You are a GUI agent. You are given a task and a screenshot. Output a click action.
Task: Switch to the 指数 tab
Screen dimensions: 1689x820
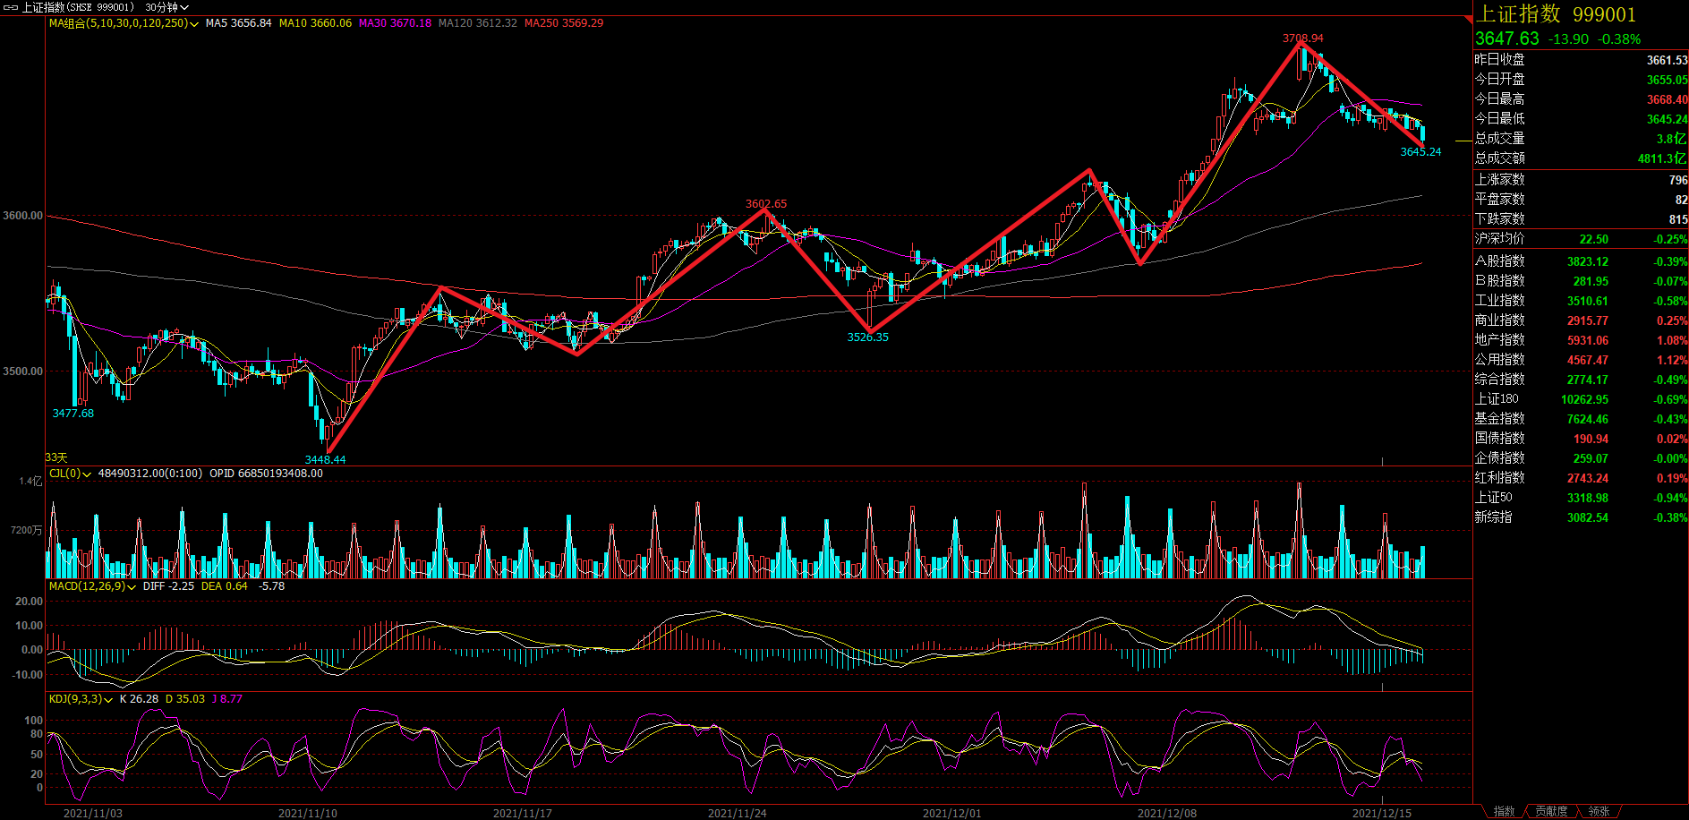point(1504,811)
